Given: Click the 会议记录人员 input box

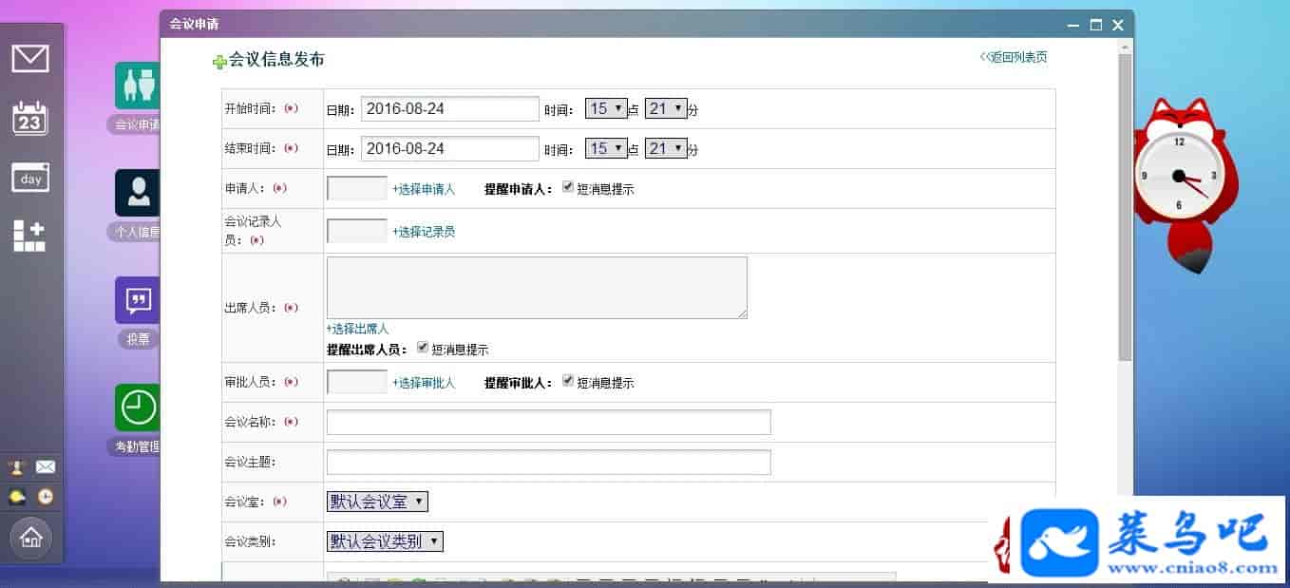Looking at the screenshot, I should (357, 231).
